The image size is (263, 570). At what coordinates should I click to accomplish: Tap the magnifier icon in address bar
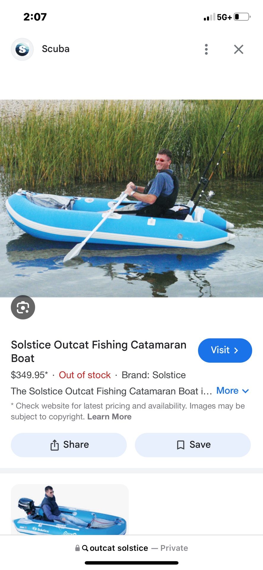point(85,548)
